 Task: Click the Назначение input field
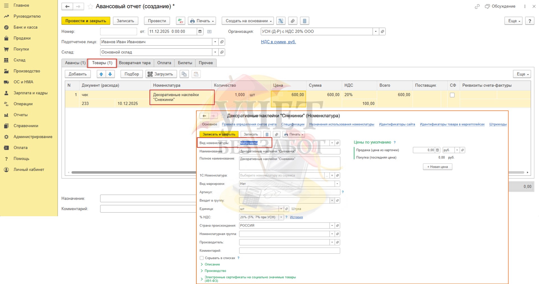coord(148,199)
